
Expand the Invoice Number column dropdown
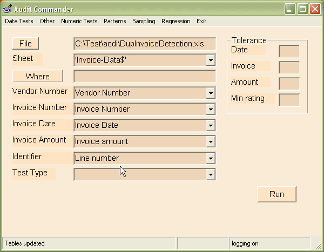tap(211, 109)
